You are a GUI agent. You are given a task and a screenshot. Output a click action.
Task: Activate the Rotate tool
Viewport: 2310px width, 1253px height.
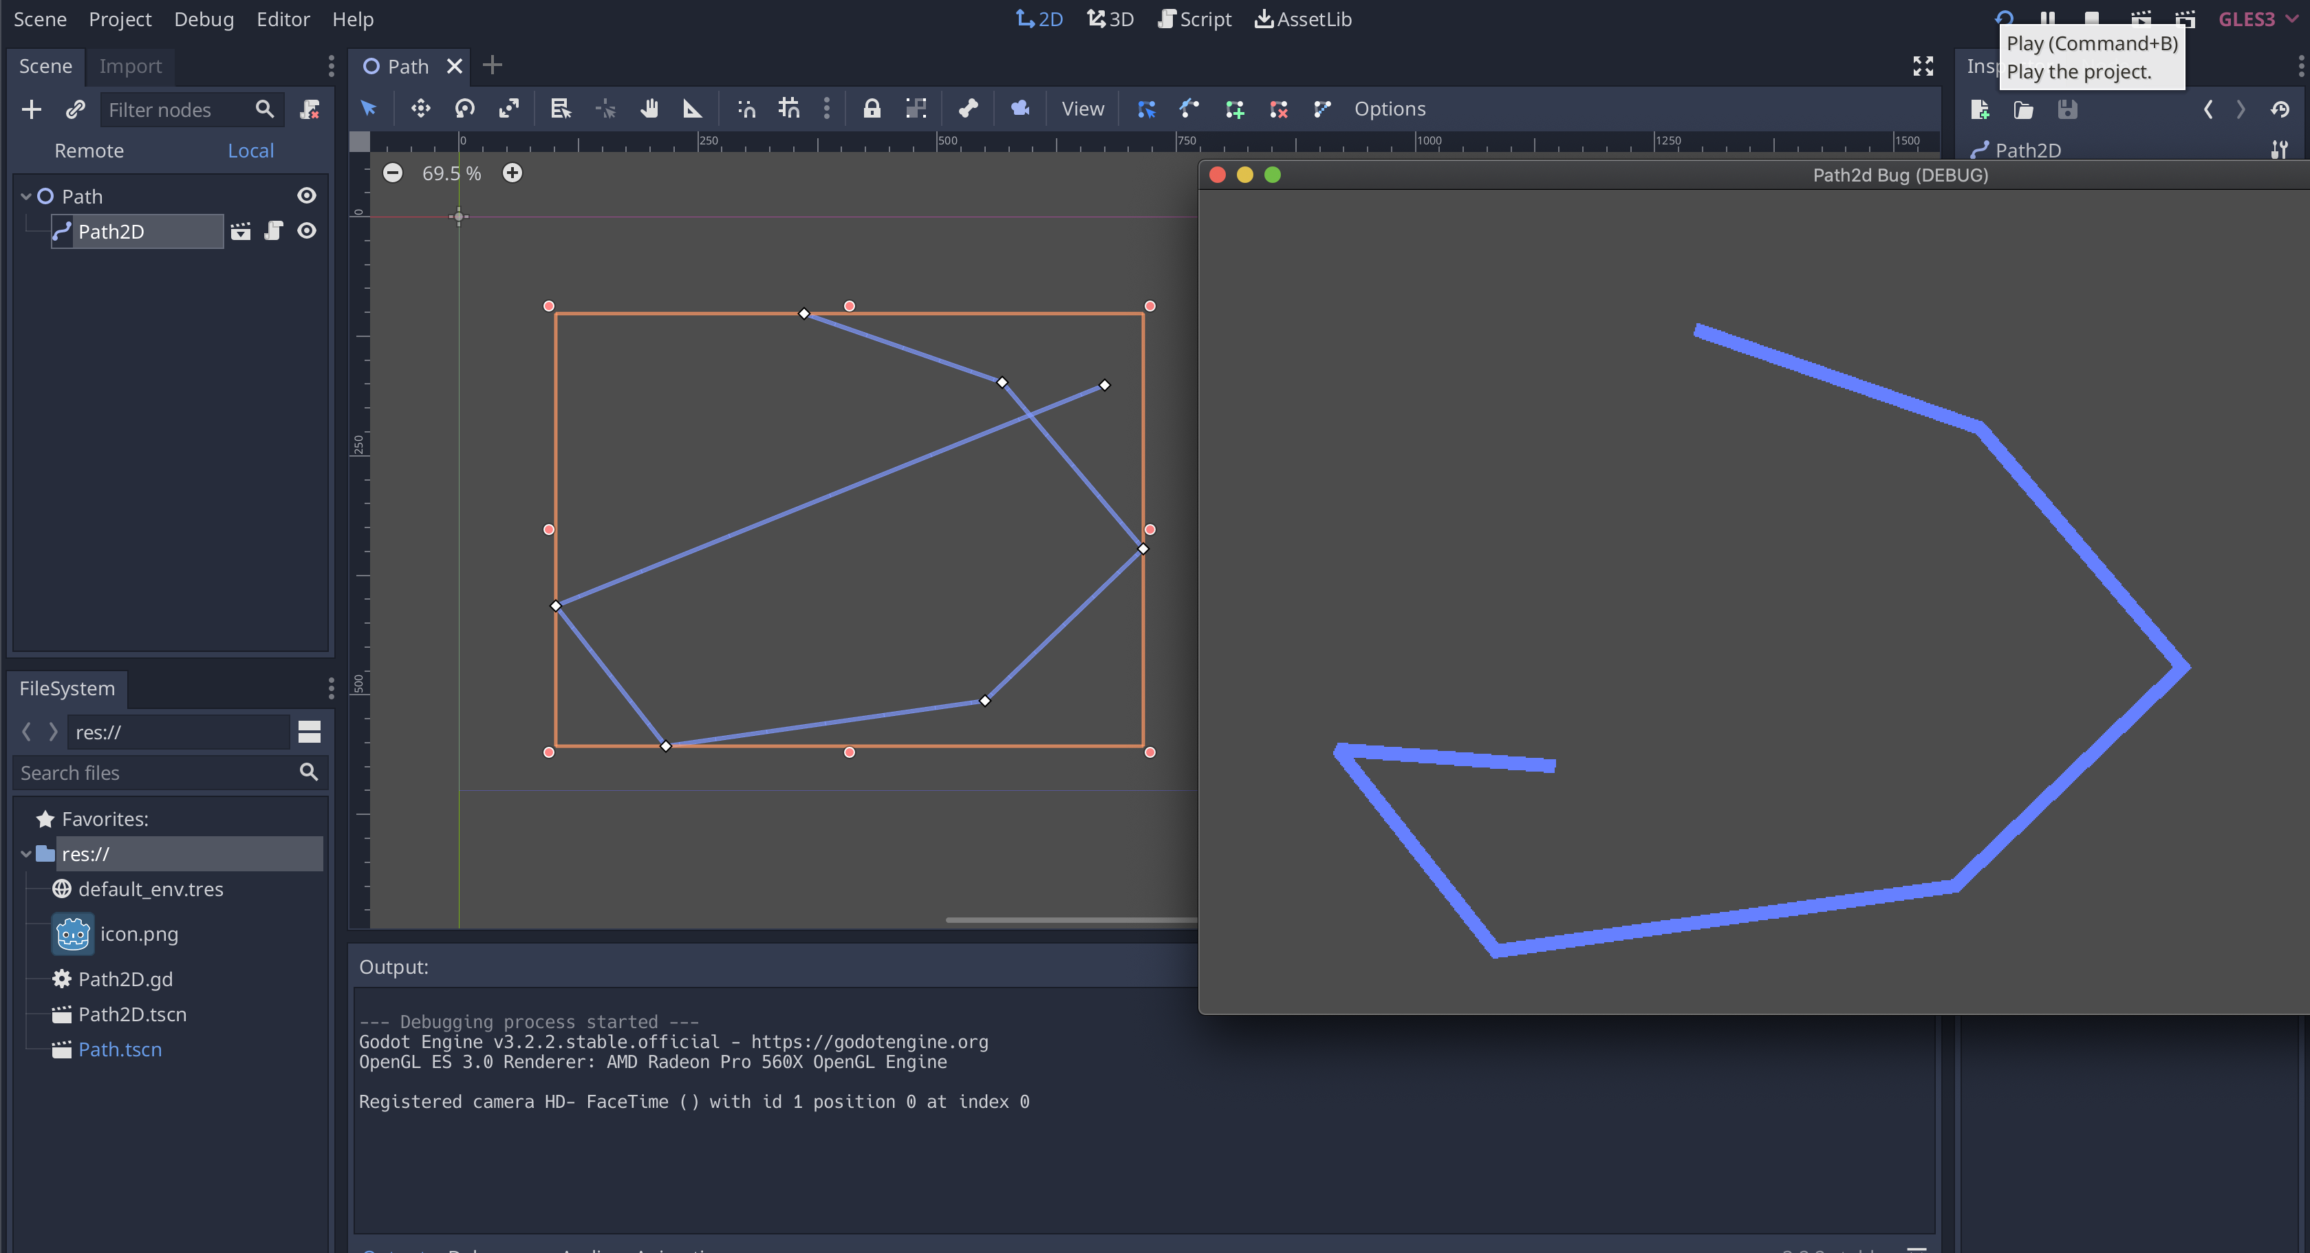(464, 109)
